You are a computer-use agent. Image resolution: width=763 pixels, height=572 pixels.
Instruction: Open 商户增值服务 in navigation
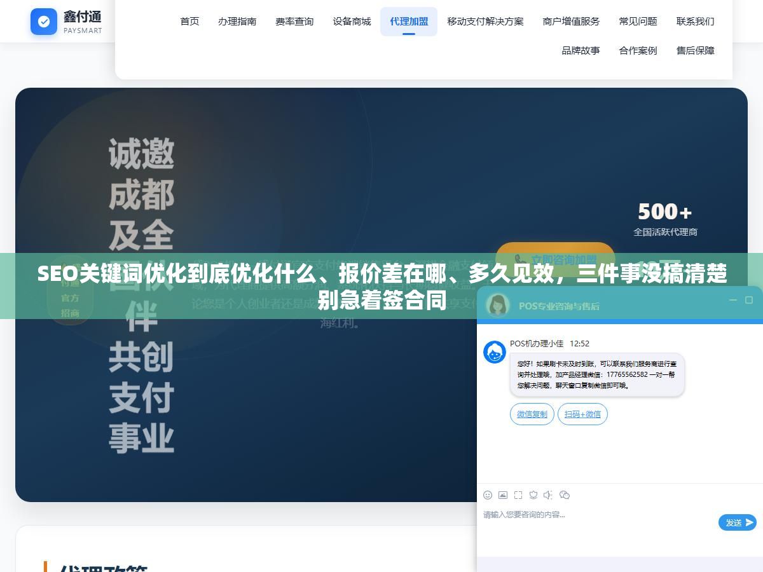click(x=571, y=22)
